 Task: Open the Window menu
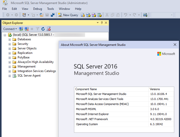click(64, 9)
